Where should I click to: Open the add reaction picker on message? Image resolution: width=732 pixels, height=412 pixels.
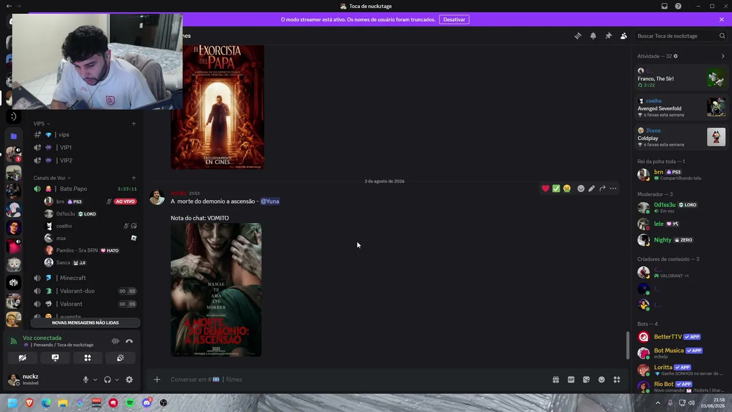581,188
